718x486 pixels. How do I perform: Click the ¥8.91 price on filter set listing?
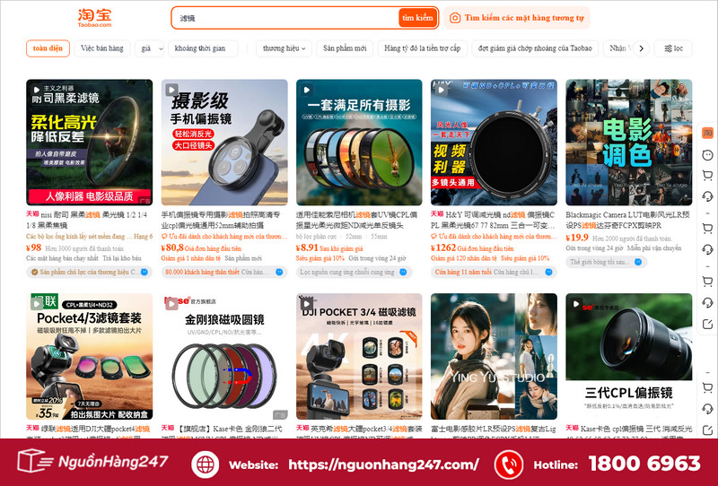tap(307, 247)
